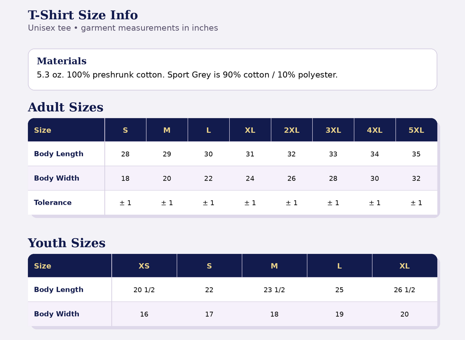Click the adult 2XL column header
Screen dimensions: 465x340
[x=292, y=130]
